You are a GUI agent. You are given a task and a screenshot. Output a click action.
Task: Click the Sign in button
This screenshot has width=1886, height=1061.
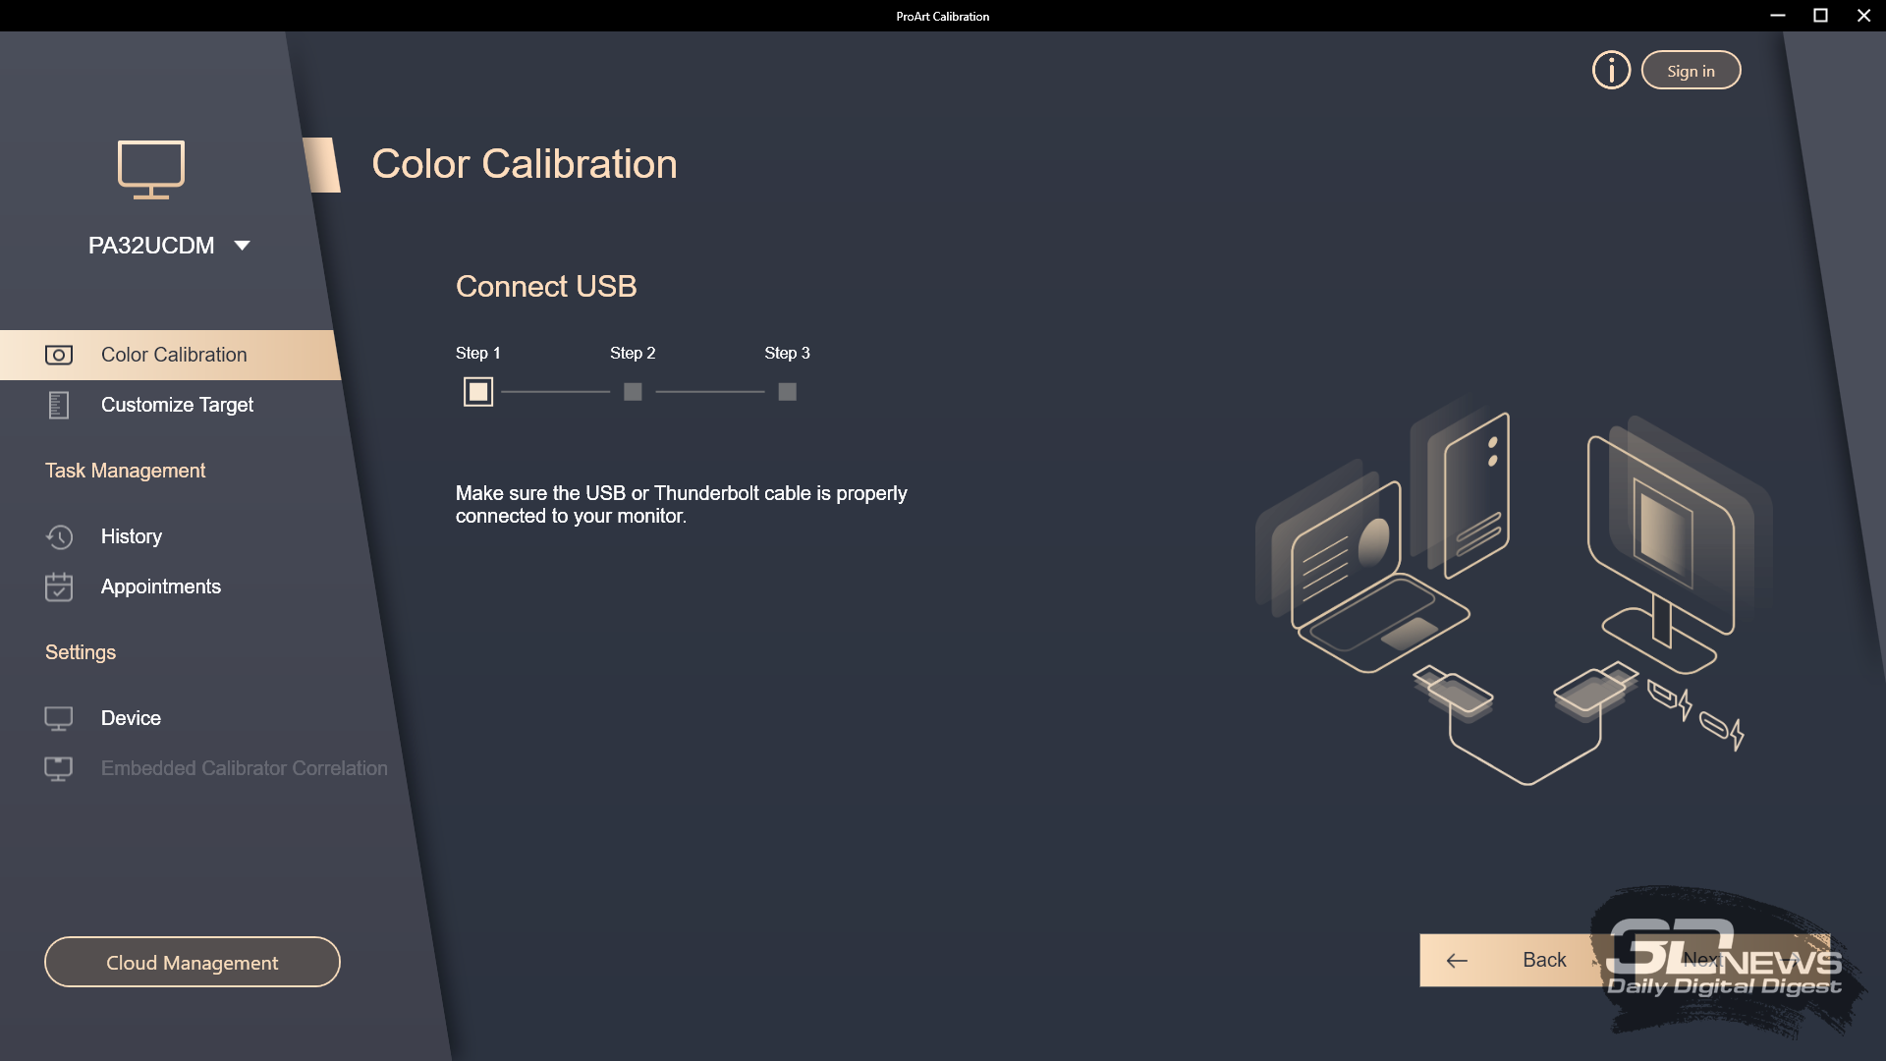click(x=1691, y=70)
